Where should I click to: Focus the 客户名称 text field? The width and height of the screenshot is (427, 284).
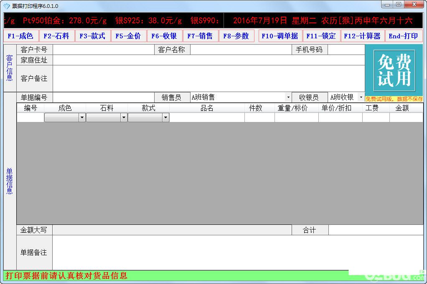click(x=241, y=50)
